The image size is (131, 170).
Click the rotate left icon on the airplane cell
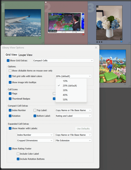pos(3,43)
